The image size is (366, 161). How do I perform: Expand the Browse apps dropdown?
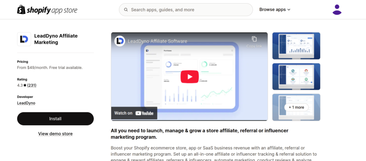[275, 10]
